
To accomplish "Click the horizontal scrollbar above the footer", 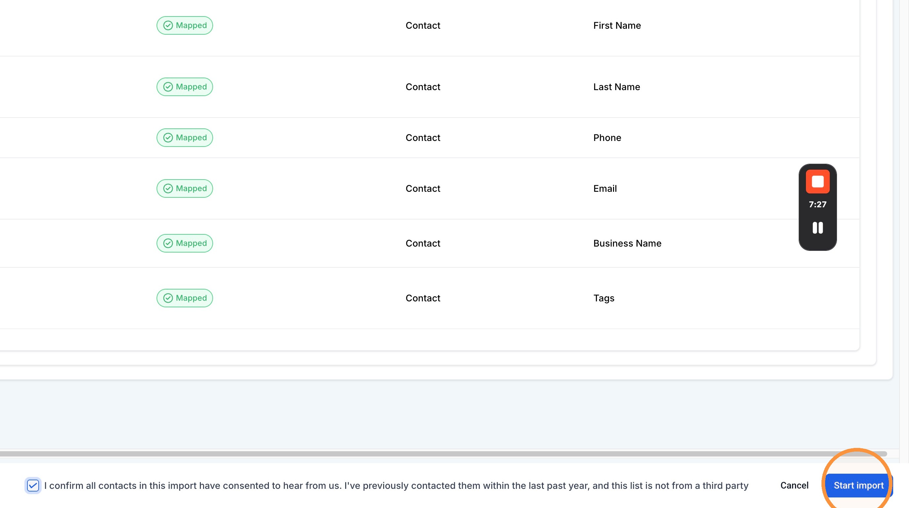I will pos(443,454).
